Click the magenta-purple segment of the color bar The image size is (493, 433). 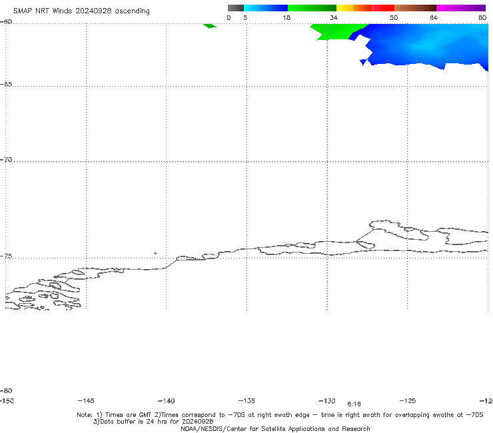point(461,8)
